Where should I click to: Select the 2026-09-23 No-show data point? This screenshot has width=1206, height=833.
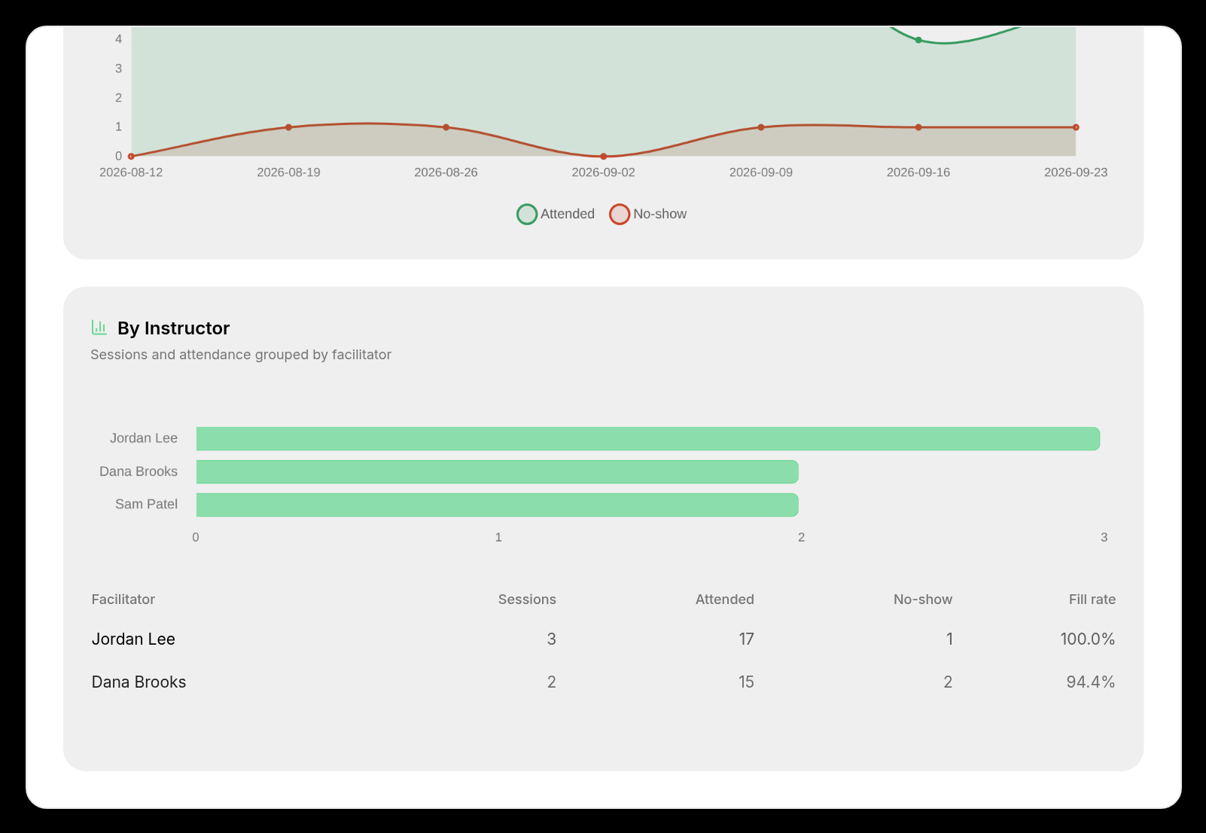(x=1076, y=127)
